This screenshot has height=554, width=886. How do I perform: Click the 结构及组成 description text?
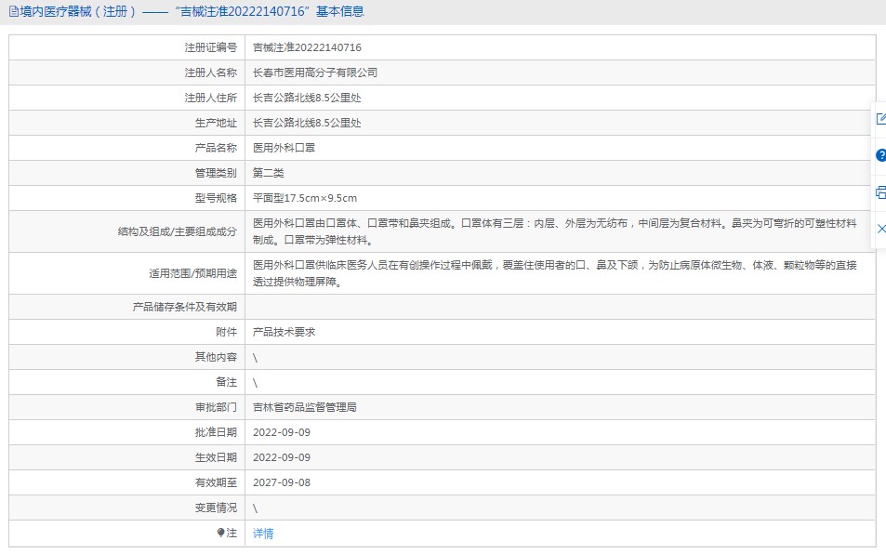tap(554, 231)
